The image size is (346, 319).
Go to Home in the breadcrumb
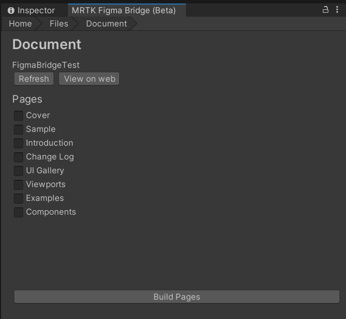(20, 24)
